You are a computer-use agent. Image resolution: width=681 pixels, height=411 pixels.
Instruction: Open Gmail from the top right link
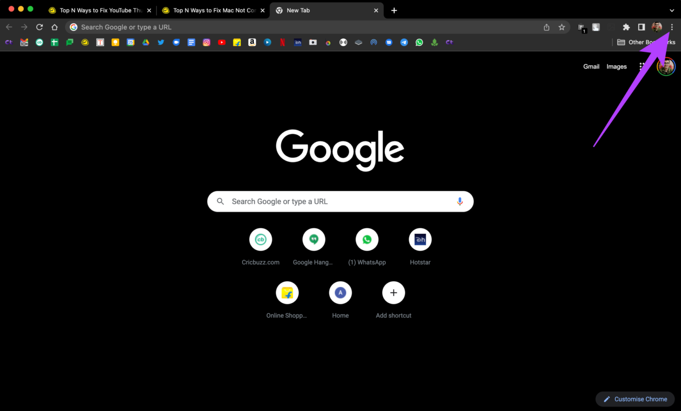[591, 66]
